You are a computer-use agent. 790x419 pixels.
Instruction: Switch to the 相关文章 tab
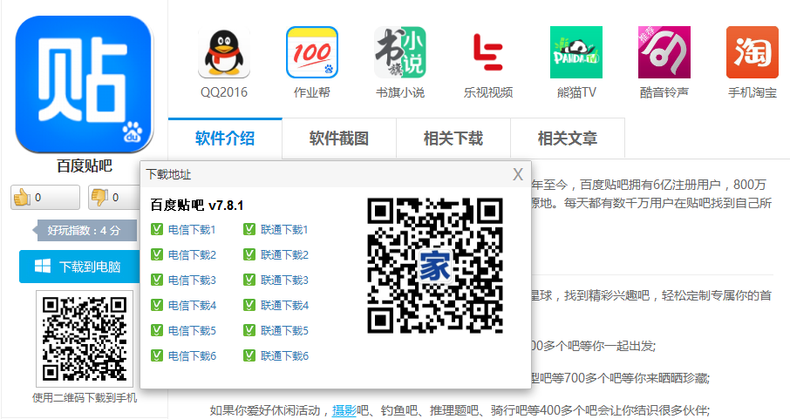[568, 139]
